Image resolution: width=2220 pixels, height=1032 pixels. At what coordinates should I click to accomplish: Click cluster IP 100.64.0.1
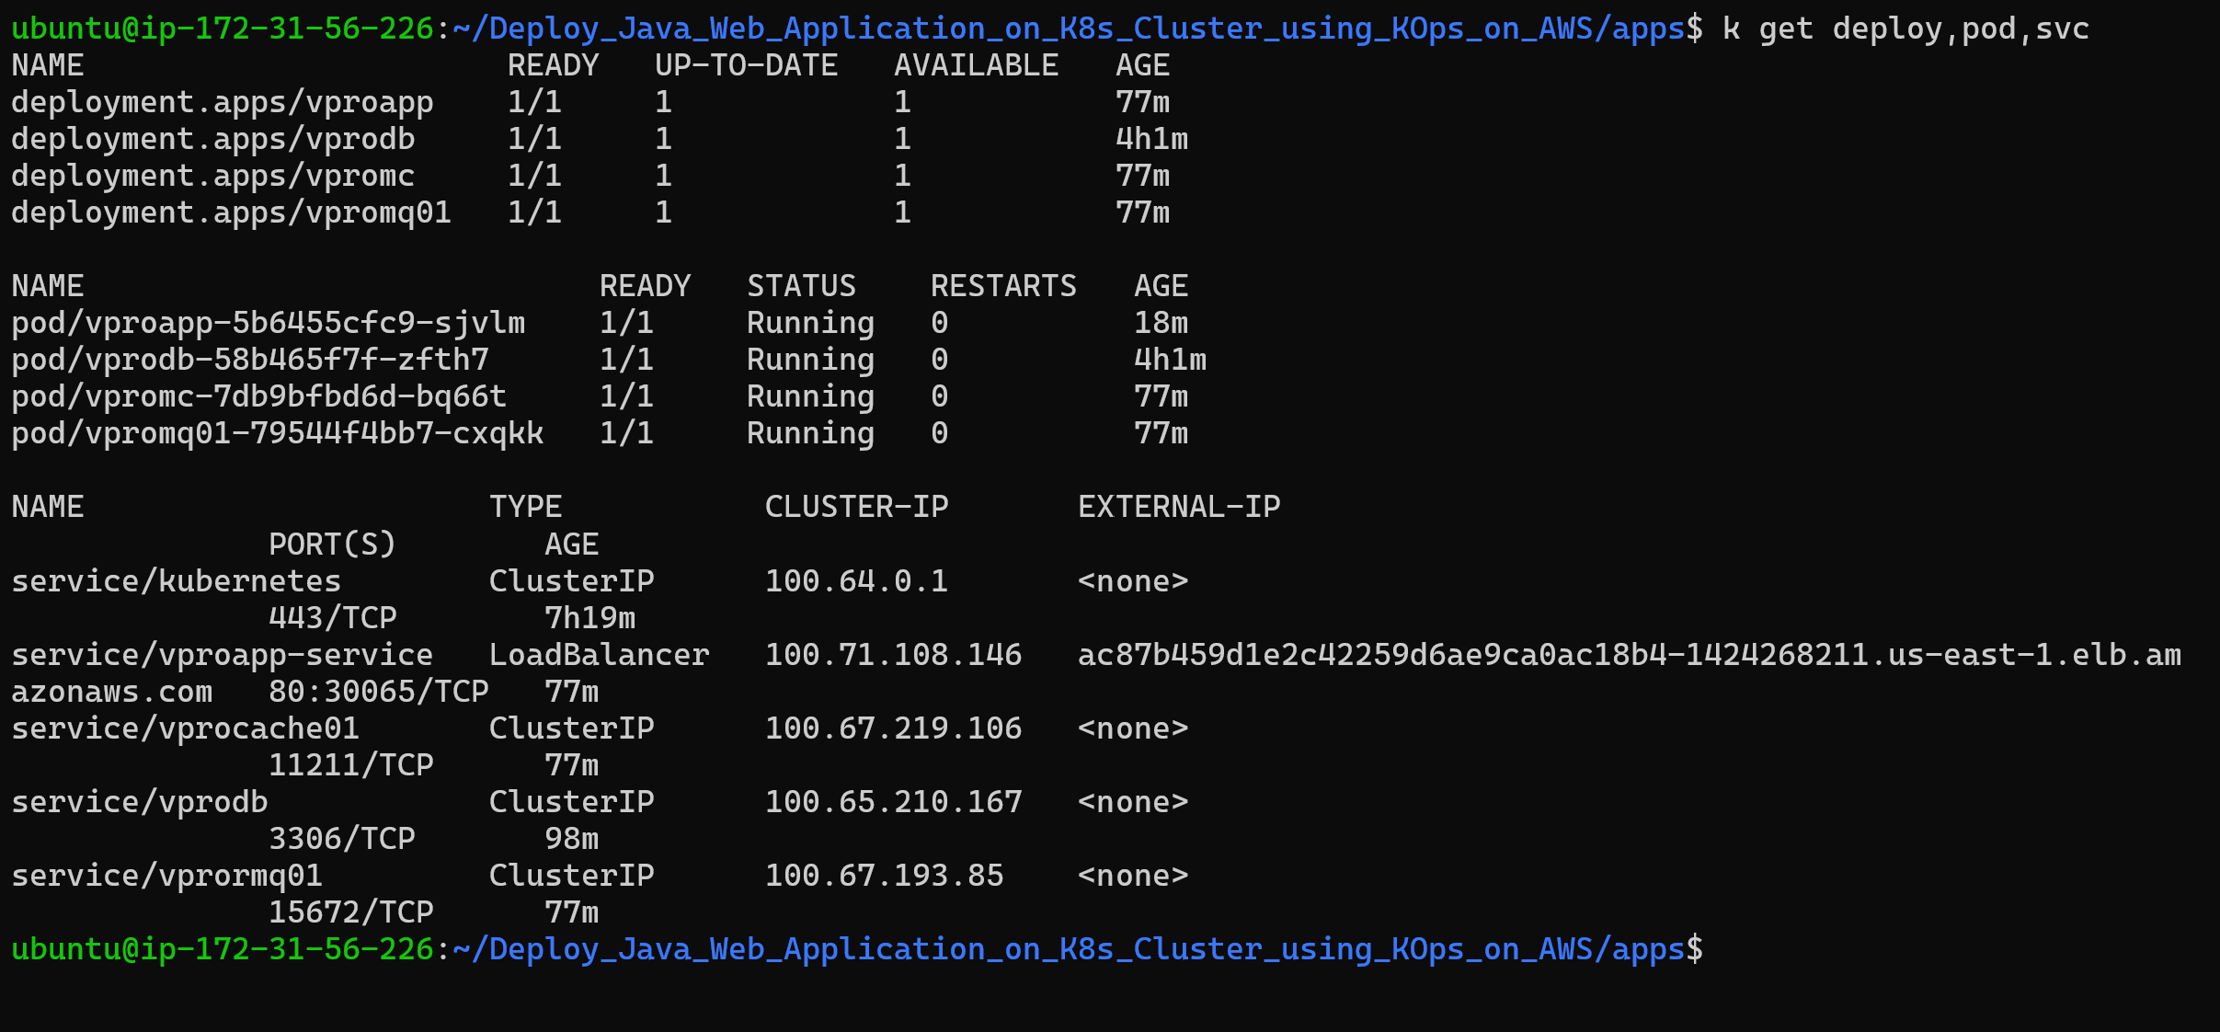point(855,580)
